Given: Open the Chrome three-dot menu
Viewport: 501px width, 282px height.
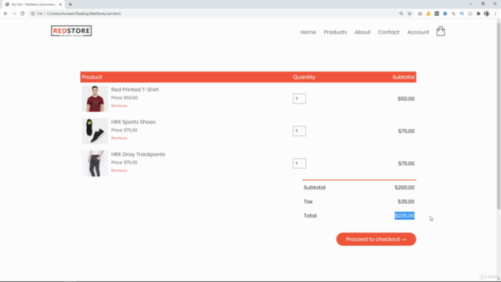Looking at the screenshot, I should coord(496,14).
